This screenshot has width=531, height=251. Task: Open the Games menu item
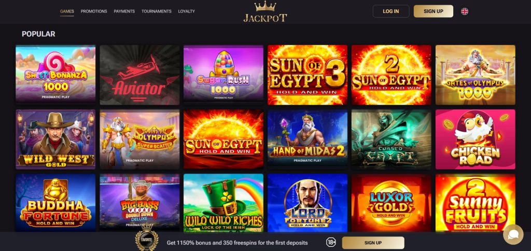click(x=67, y=11)
